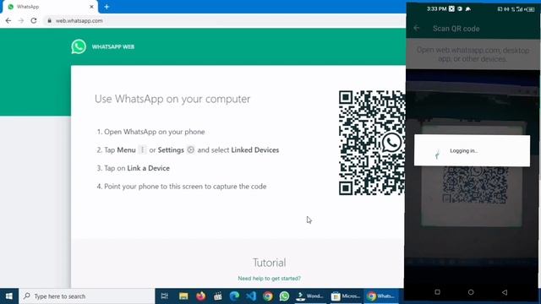541x304 pixels.
Task: Switch to the Wondershare taskbar window
Action: point(310,296)
